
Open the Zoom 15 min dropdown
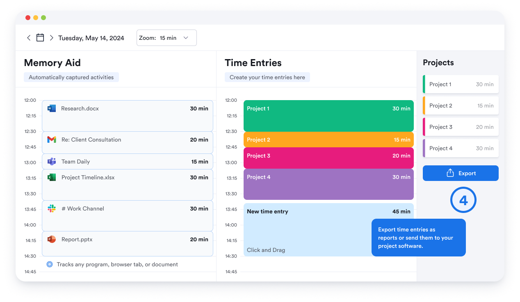pos(166,38)
